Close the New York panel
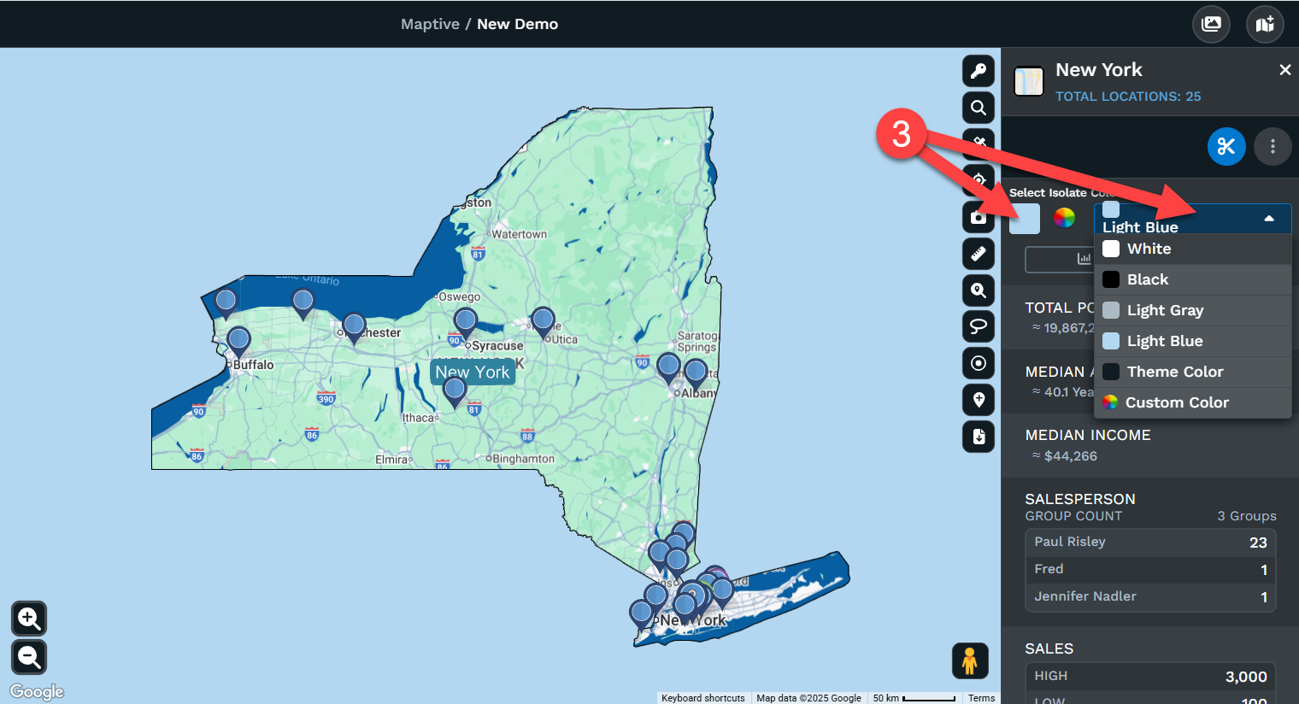The height and width of the screenshot is (704, 1299). [x=1284, y=70]
